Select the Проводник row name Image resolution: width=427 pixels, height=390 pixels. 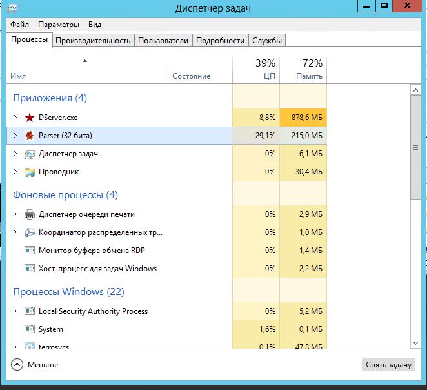tap(59, 172)
